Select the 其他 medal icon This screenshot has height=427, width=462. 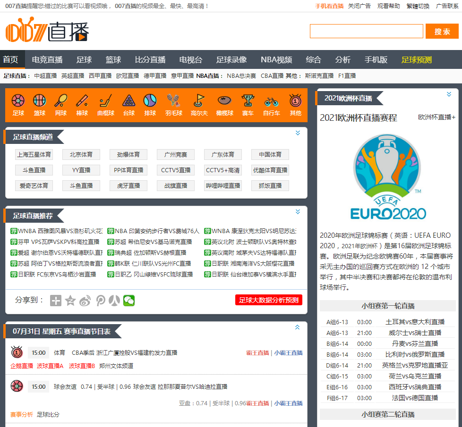coord(295,100)
